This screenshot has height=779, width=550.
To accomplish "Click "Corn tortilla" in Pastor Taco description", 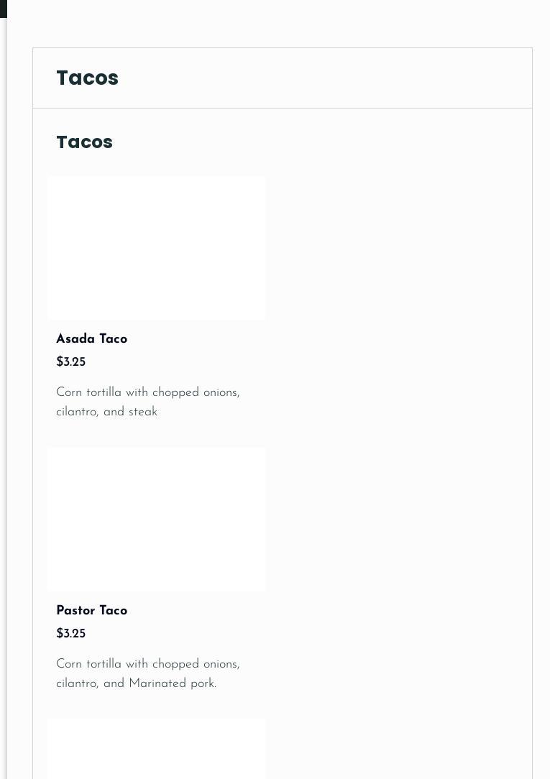I will click(x=88, y=665).
